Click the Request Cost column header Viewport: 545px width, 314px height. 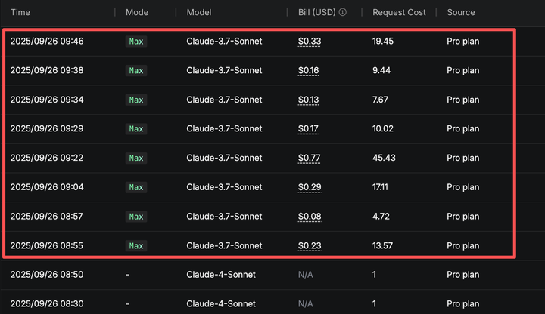(x=399, y=12)
